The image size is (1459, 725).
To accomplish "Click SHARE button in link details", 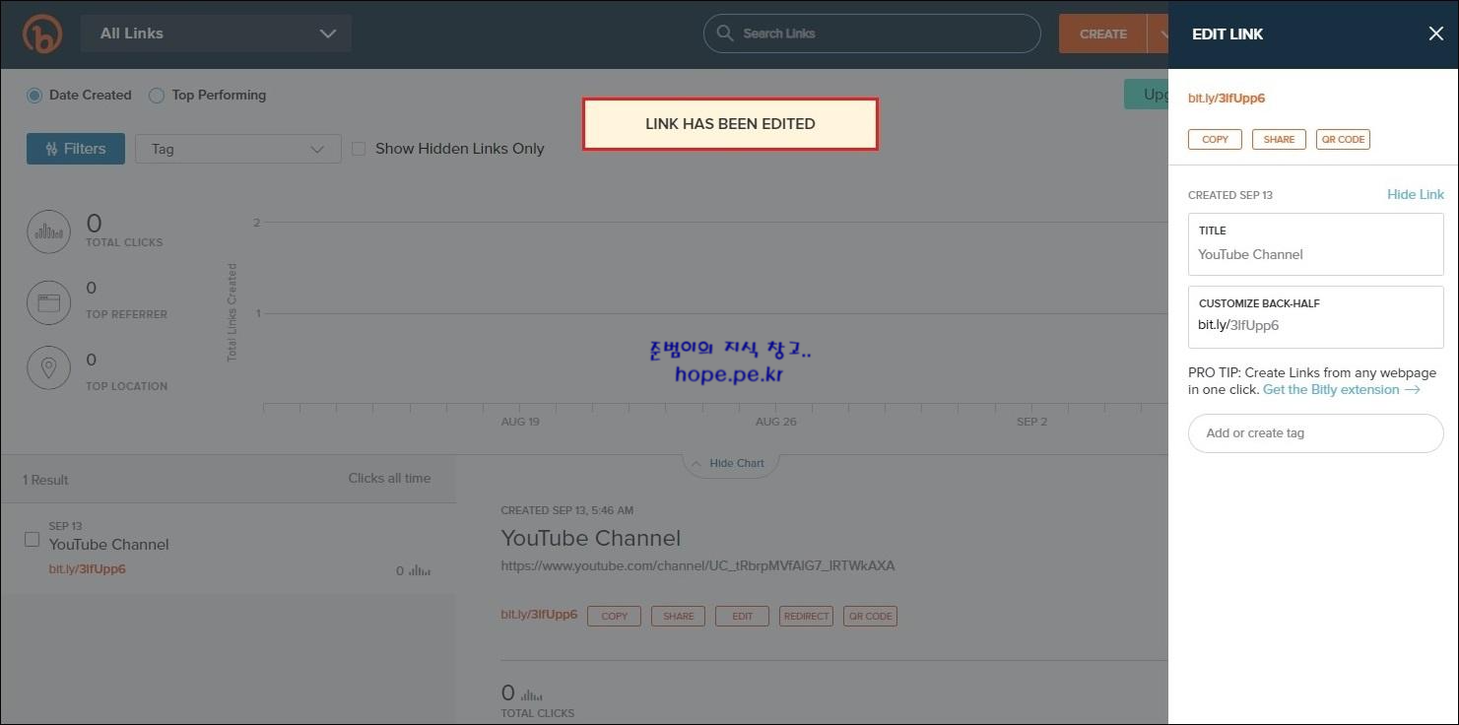I will pos(678,616).
